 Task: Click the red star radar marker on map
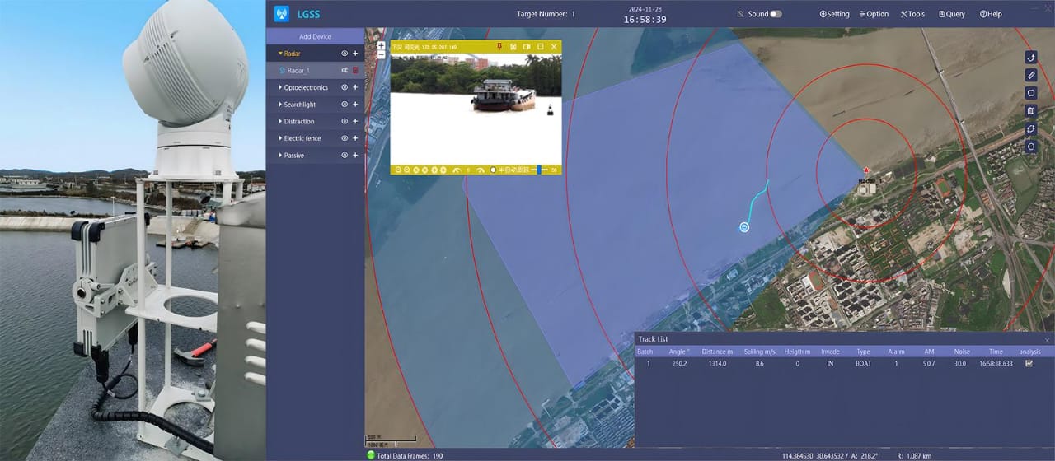point(866,170)
